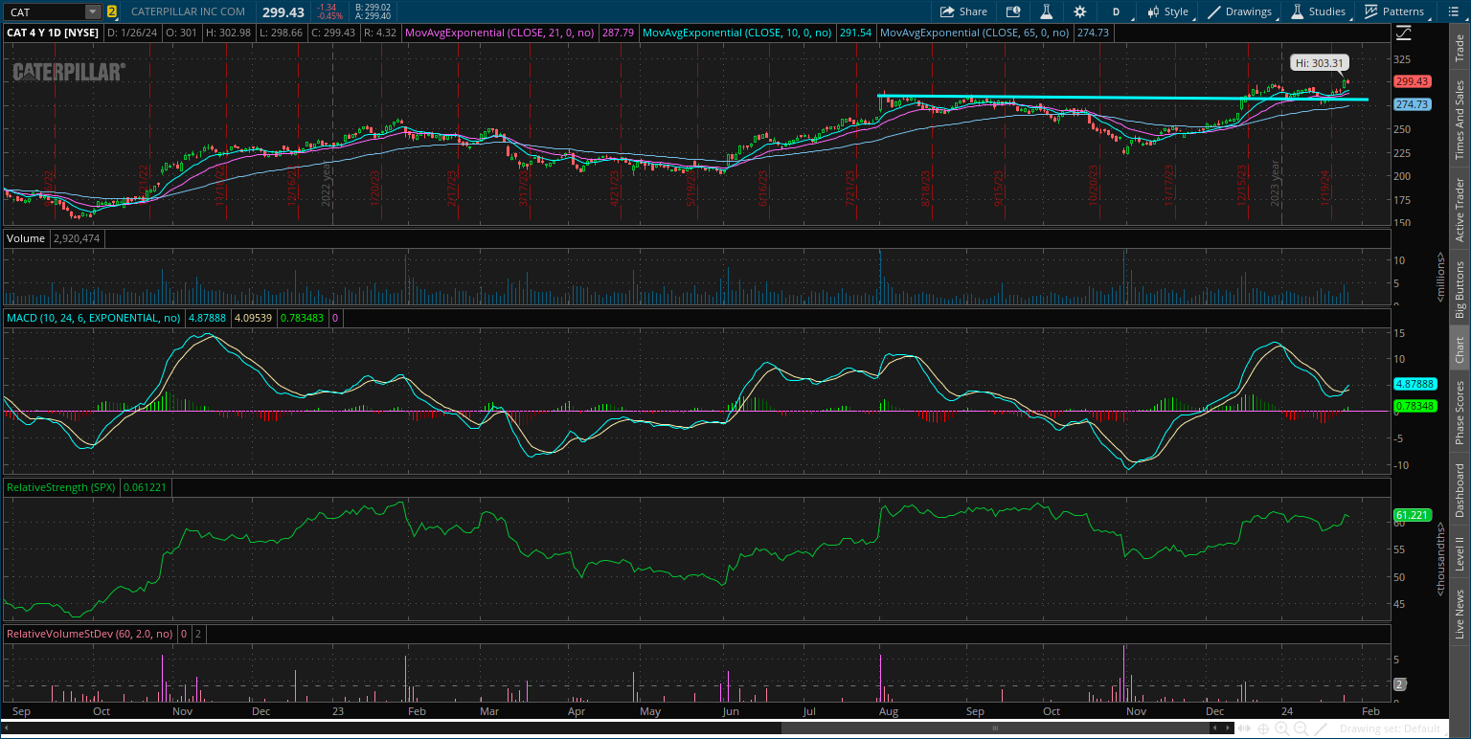
Task: Open the news alerts icon beside Share
Action: click(x=1013, y=11)
